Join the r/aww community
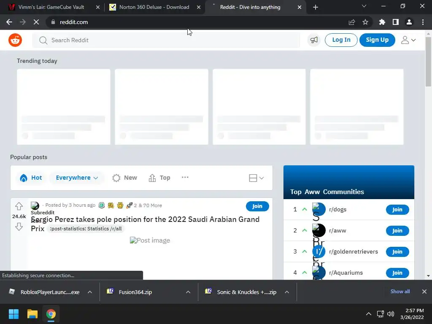The image size is (432, 324). (397, 231)
